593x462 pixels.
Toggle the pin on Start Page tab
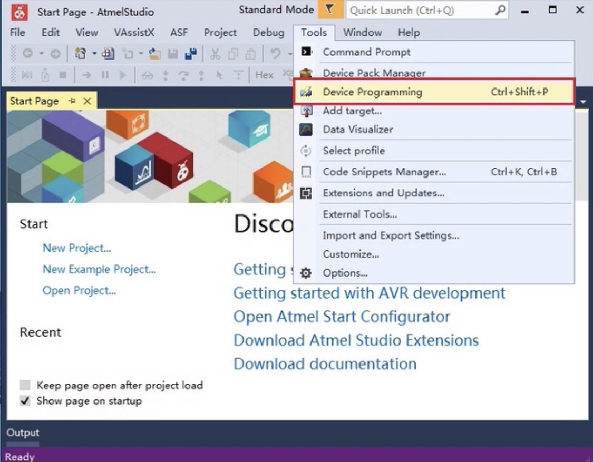pyautogui.click(x=72, y=101)
